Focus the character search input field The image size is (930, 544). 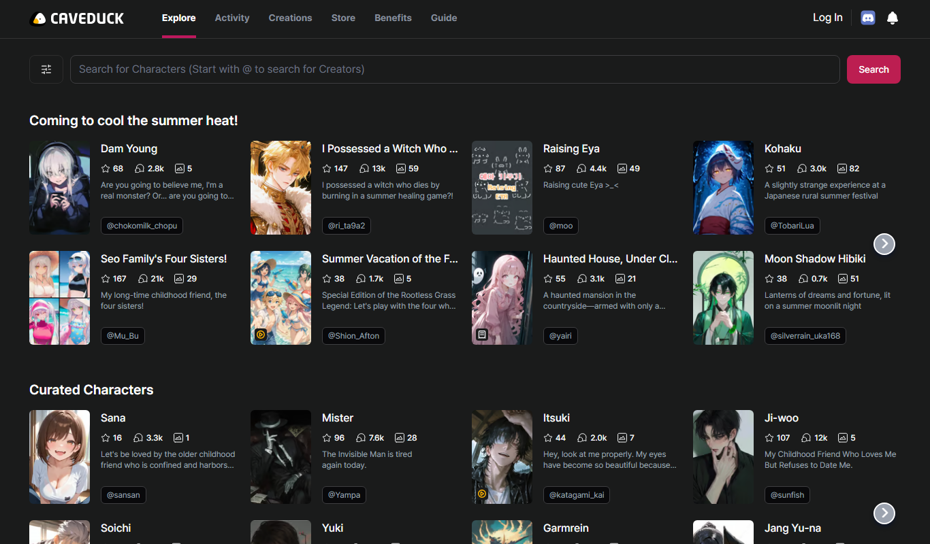coord(455,69)
